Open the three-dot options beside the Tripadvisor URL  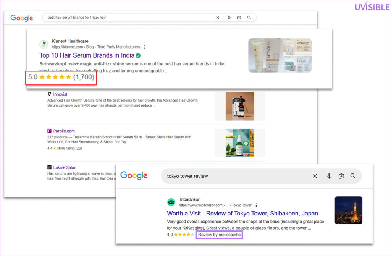(256, 205)
